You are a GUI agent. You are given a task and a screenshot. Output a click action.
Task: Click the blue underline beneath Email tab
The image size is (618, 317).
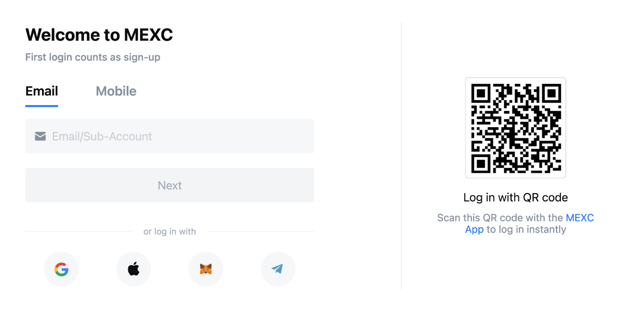42,106
